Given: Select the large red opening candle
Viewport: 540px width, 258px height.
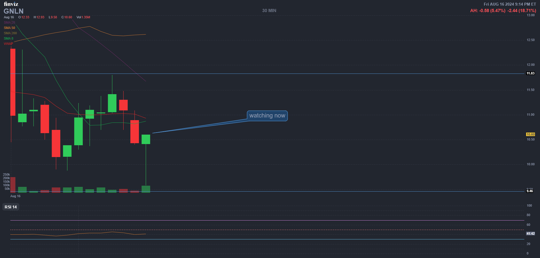Looking at the screenshot, I should (x=13, y=82).
